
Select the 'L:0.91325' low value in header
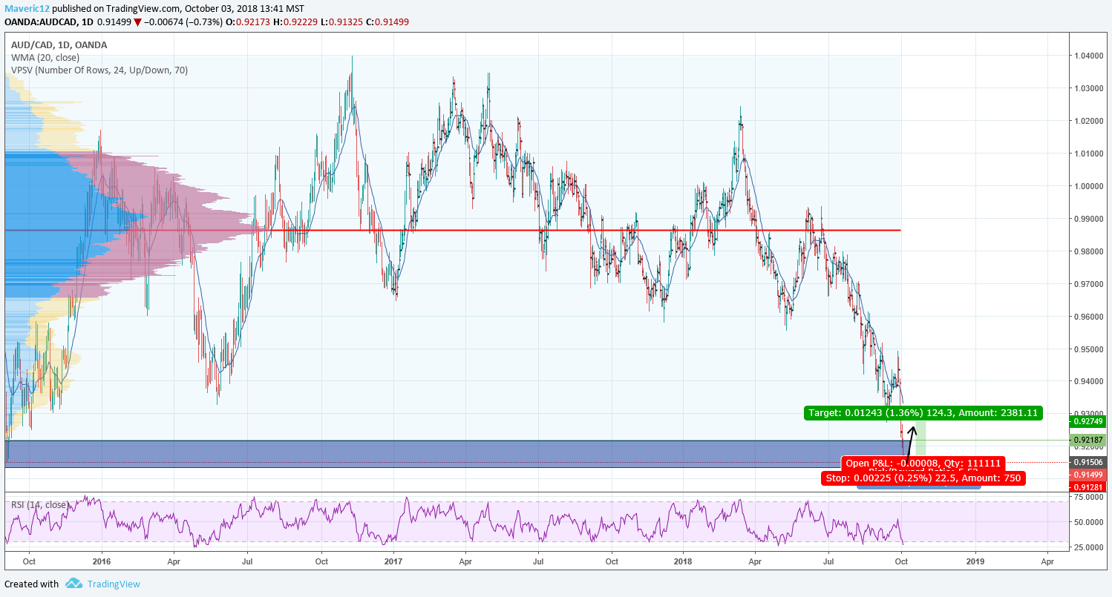click(344, 22)
